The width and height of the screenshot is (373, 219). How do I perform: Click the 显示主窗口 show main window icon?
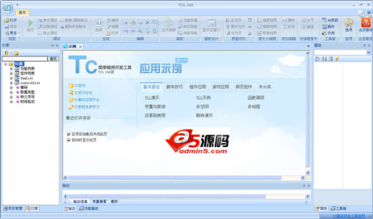[x=211, y=23]
